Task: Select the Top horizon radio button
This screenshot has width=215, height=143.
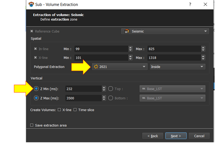Action: (x=110, y=89)
